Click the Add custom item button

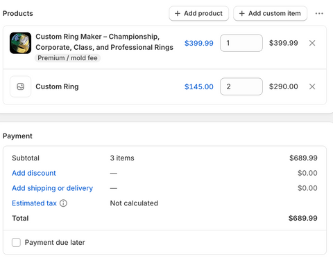pyautogui.click(x=270, y=14)
